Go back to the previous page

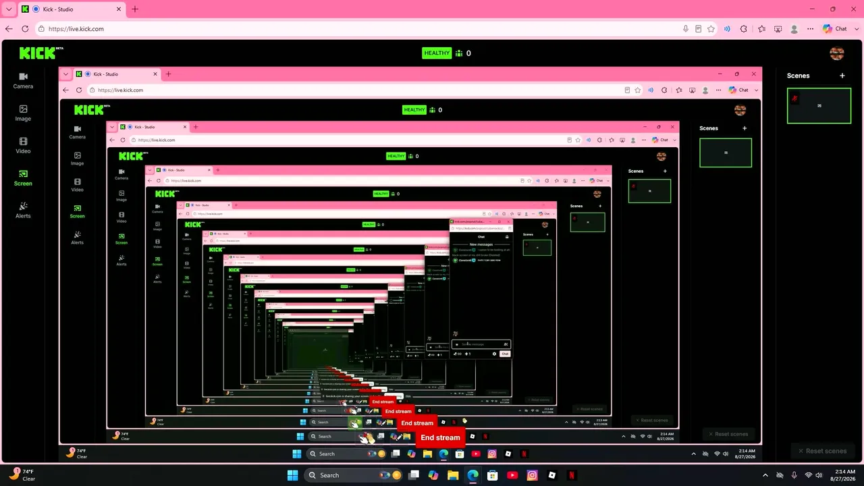[x=9, y=29]
